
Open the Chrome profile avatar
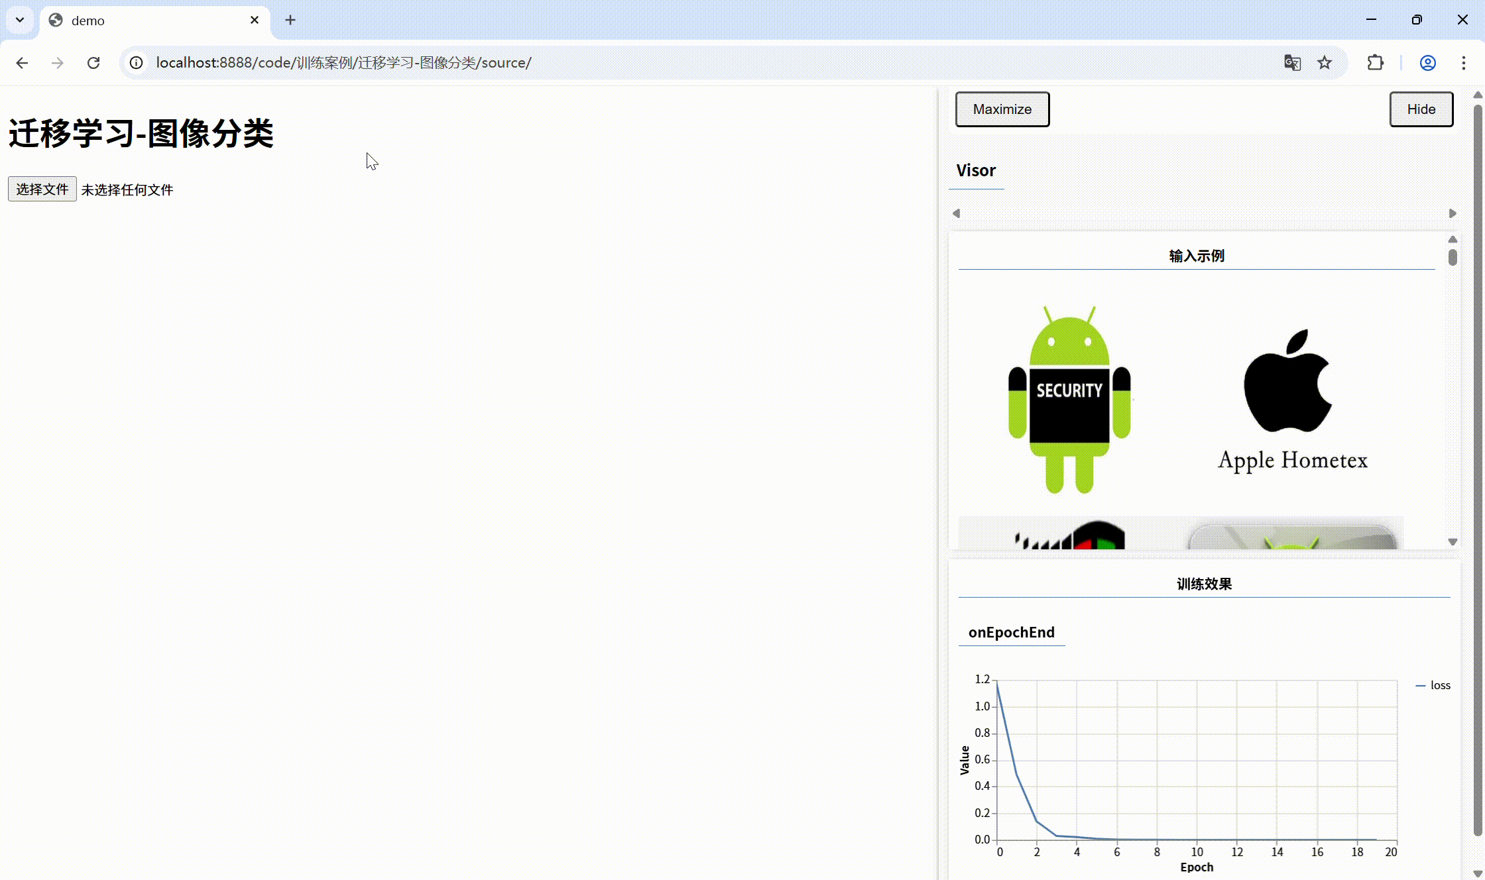click(1428, 63)
